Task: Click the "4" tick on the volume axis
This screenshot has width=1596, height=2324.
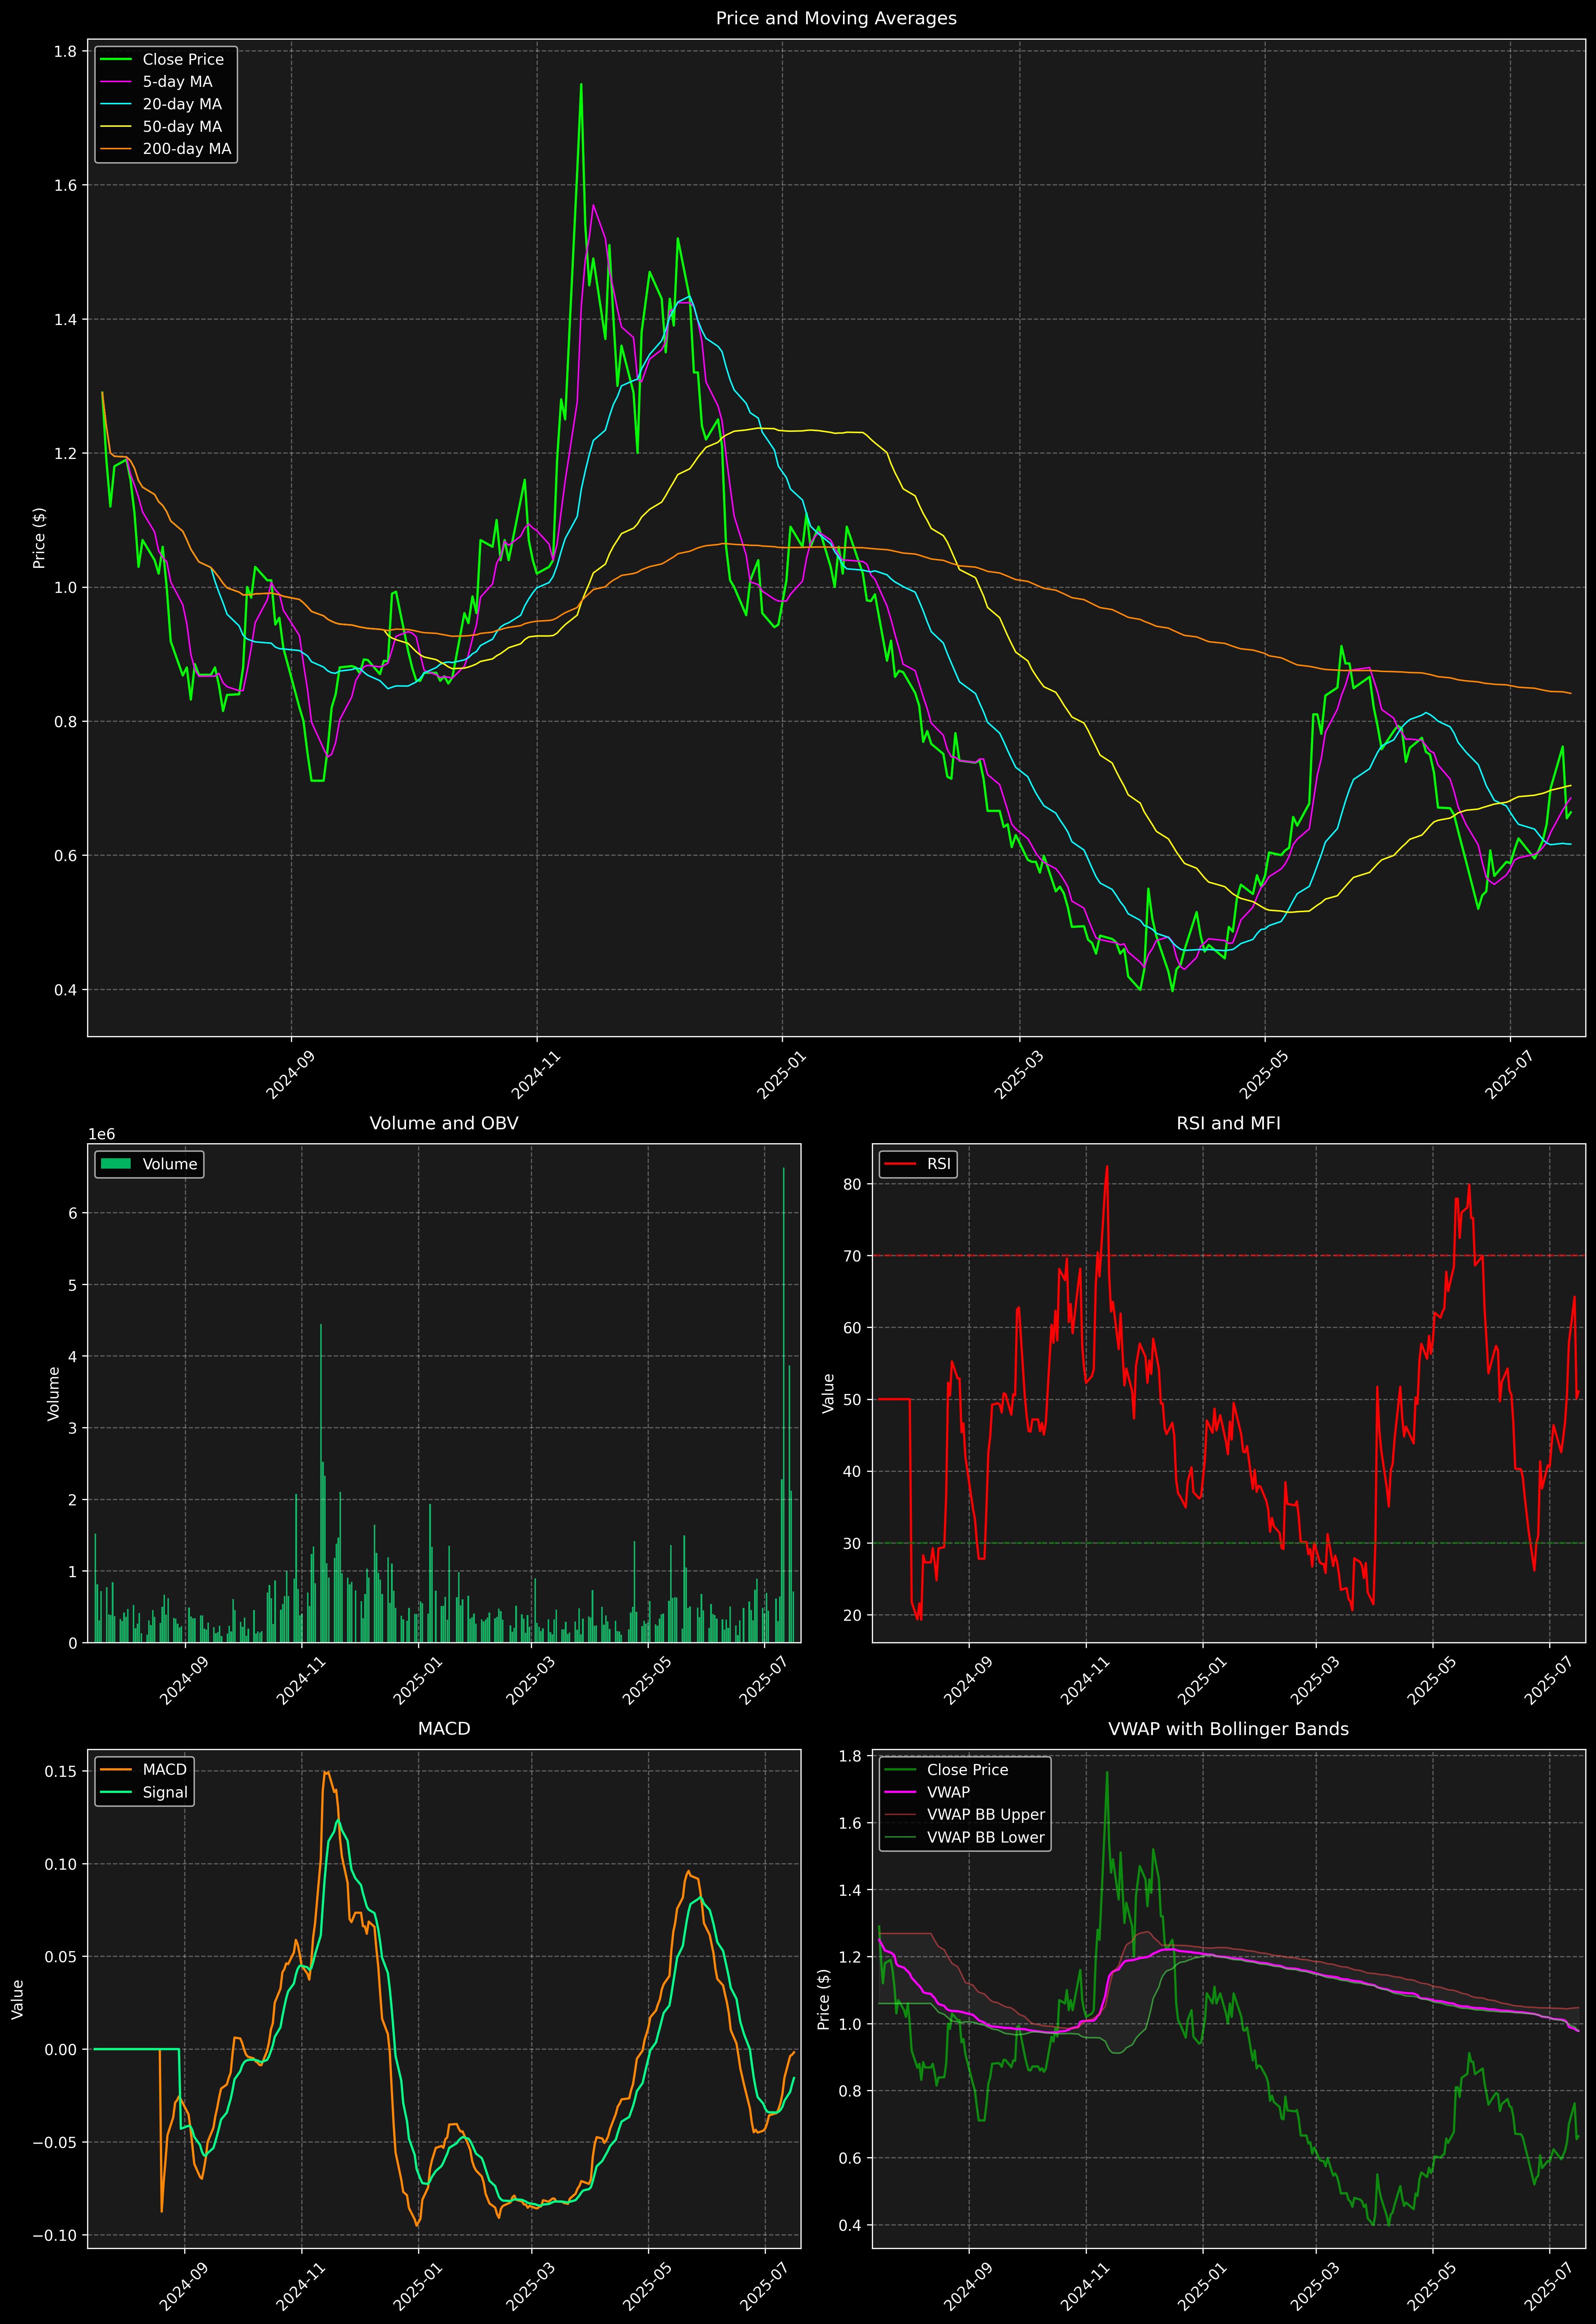Action: tap(73, 1357)
